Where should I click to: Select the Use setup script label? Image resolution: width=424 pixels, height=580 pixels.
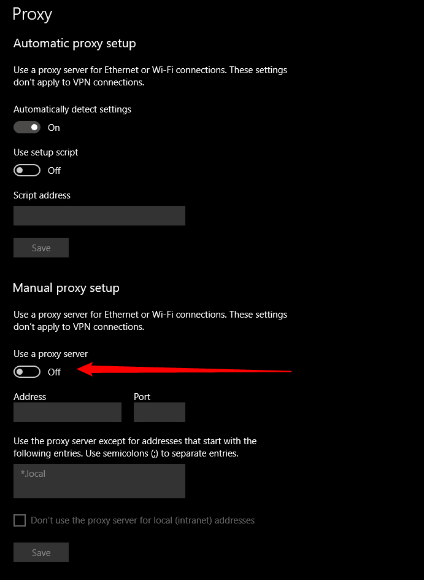coord(45,152)
